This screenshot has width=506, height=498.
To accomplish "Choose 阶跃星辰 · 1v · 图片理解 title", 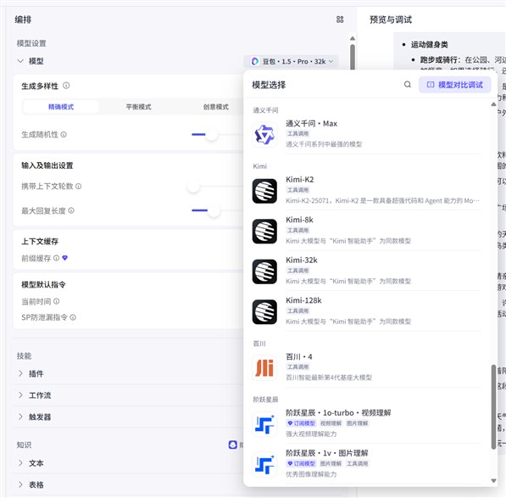I will 327,453.
